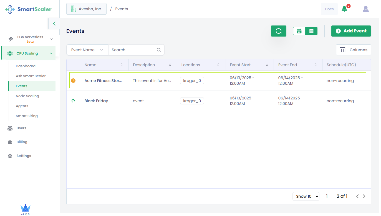Collapse the sidebar with the chevron
381x216 pixels.
point(54,24)
